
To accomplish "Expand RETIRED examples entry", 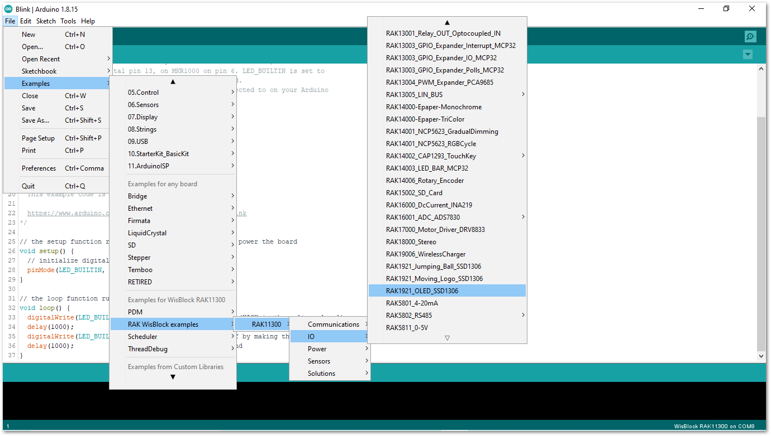I will (173, 282).
